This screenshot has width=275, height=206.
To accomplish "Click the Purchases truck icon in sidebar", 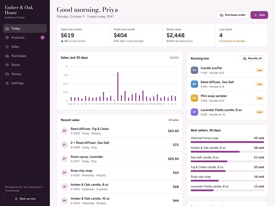I will click(7, 56).
